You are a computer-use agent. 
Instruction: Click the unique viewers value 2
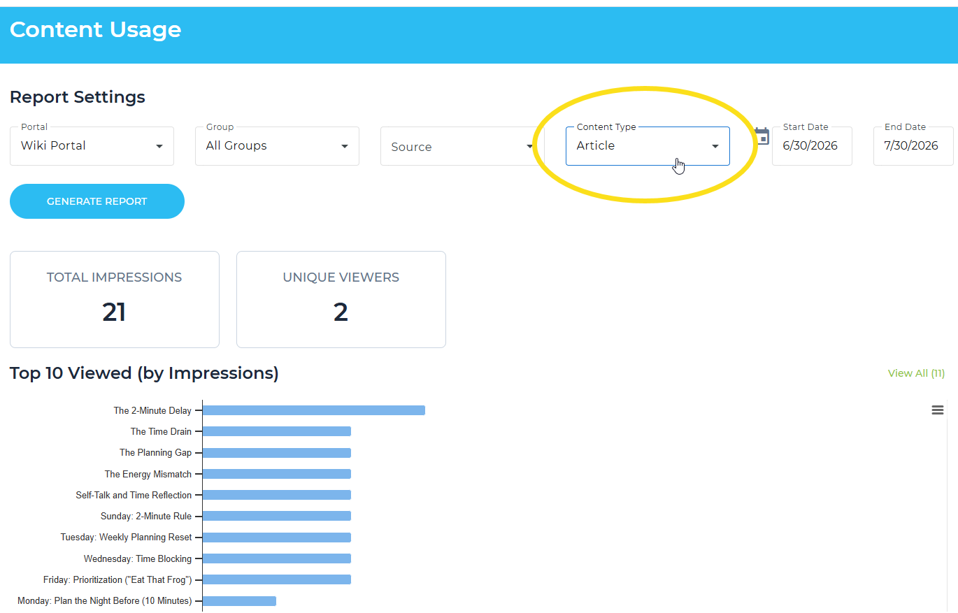(341, 312)
